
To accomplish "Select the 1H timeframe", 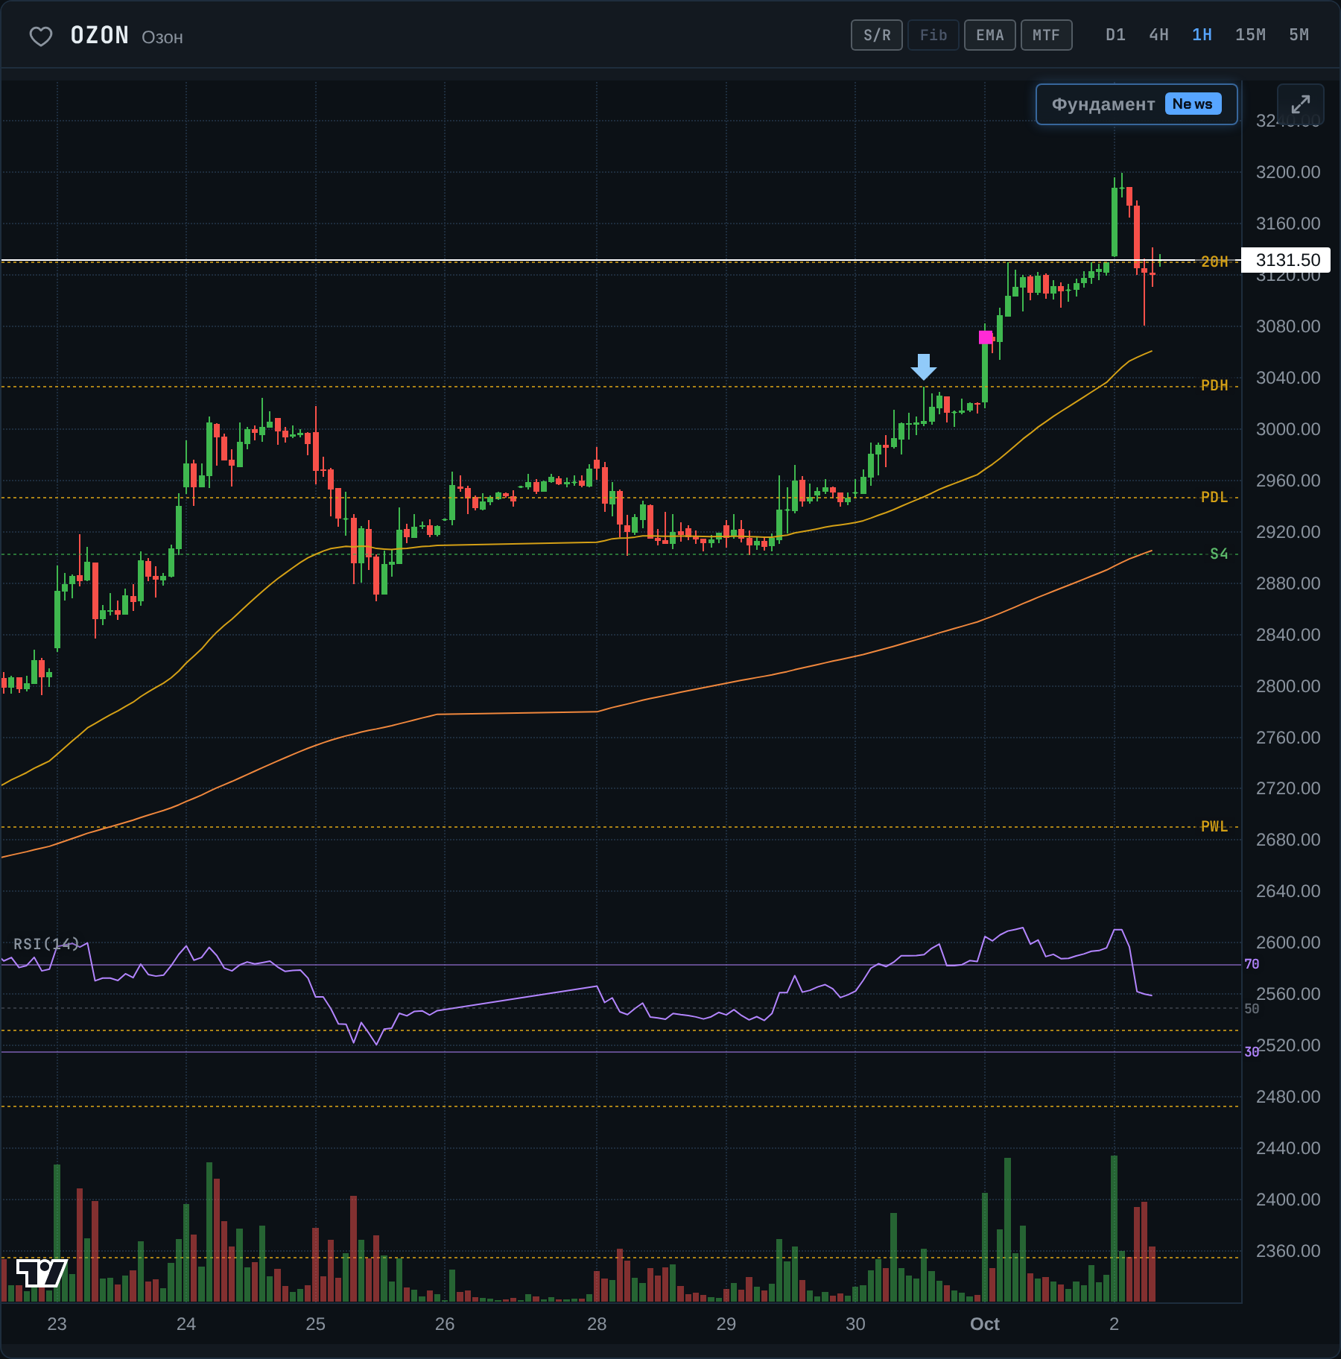I will click(x=1202, y=35).
